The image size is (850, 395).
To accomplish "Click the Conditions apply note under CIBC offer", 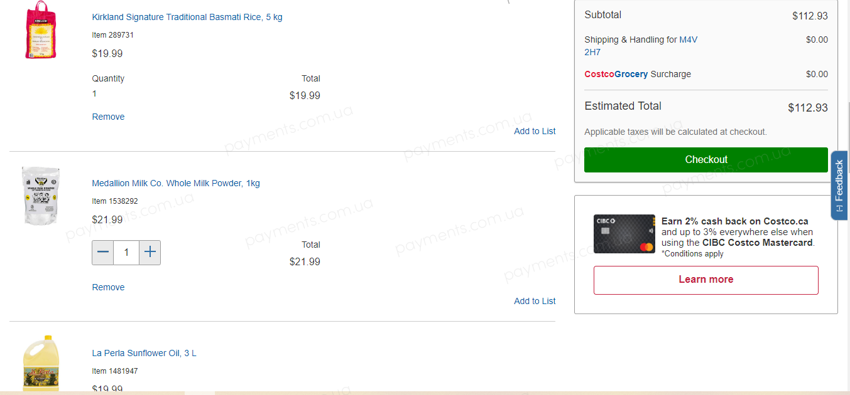I will tap(692, 254).
